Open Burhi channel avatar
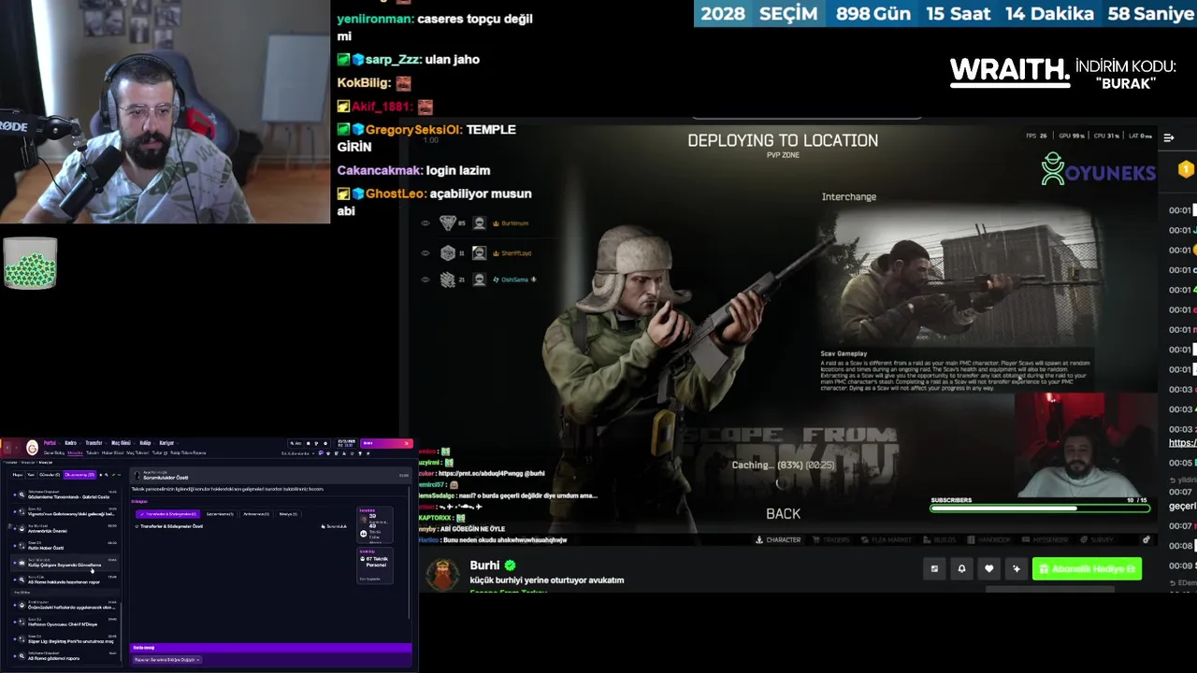1197x673 pixels. [x=443, y=575]
